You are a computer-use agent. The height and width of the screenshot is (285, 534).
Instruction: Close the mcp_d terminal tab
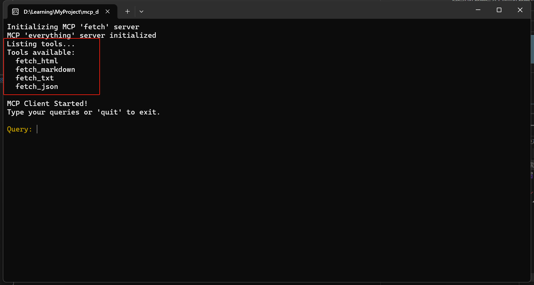108,12
